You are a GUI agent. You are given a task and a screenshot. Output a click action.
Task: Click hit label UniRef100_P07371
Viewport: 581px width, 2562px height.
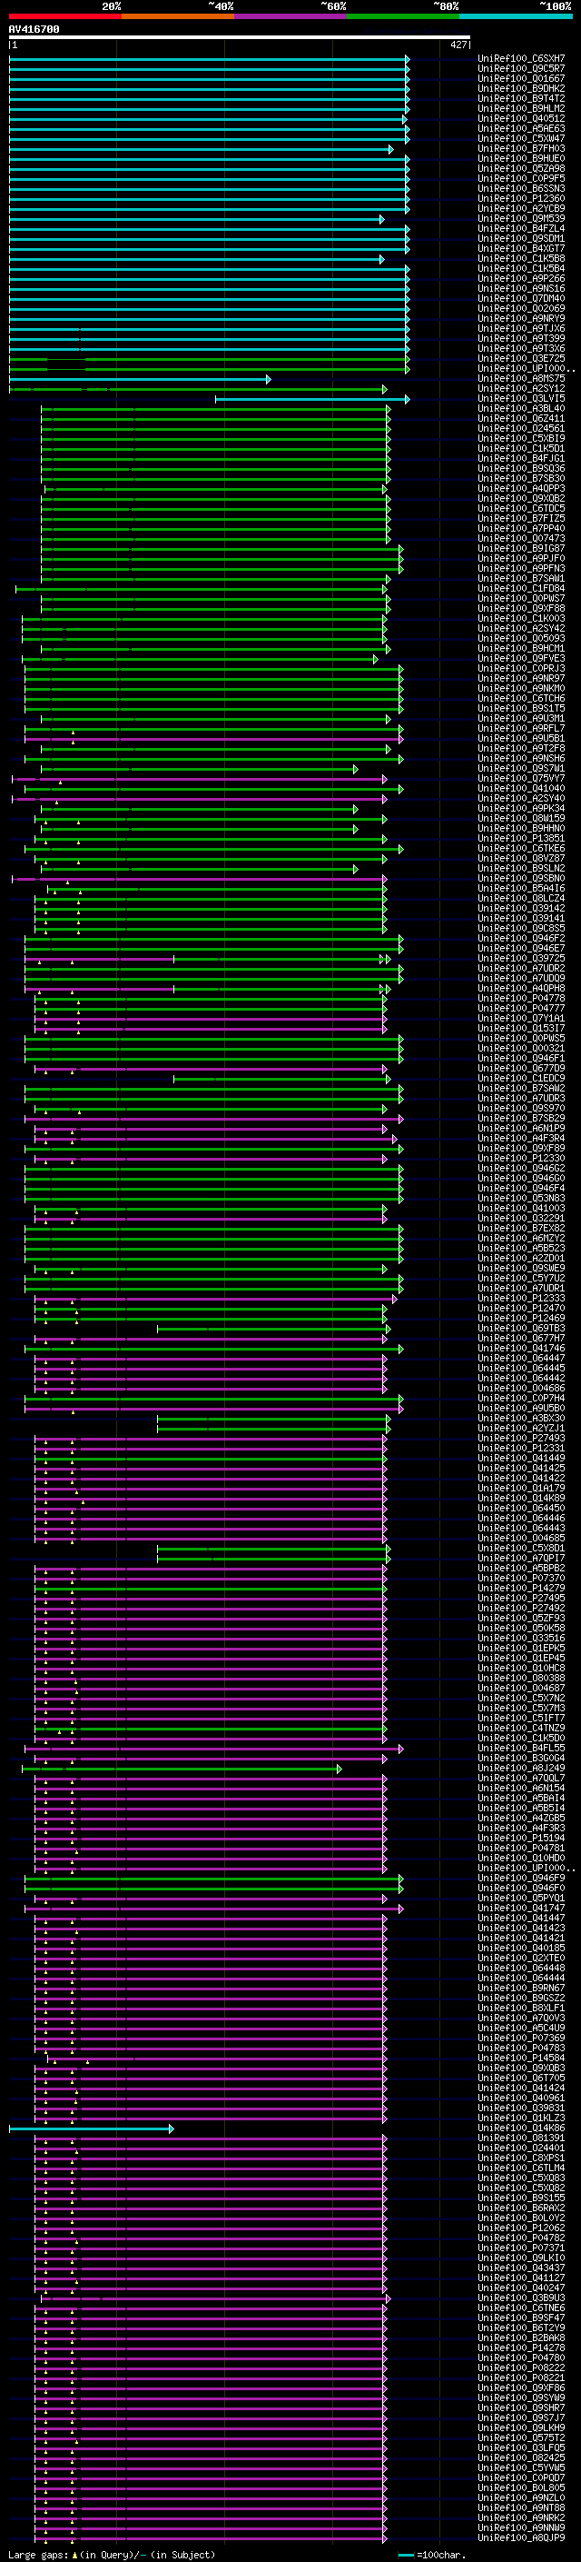[x=521, y=2248]
